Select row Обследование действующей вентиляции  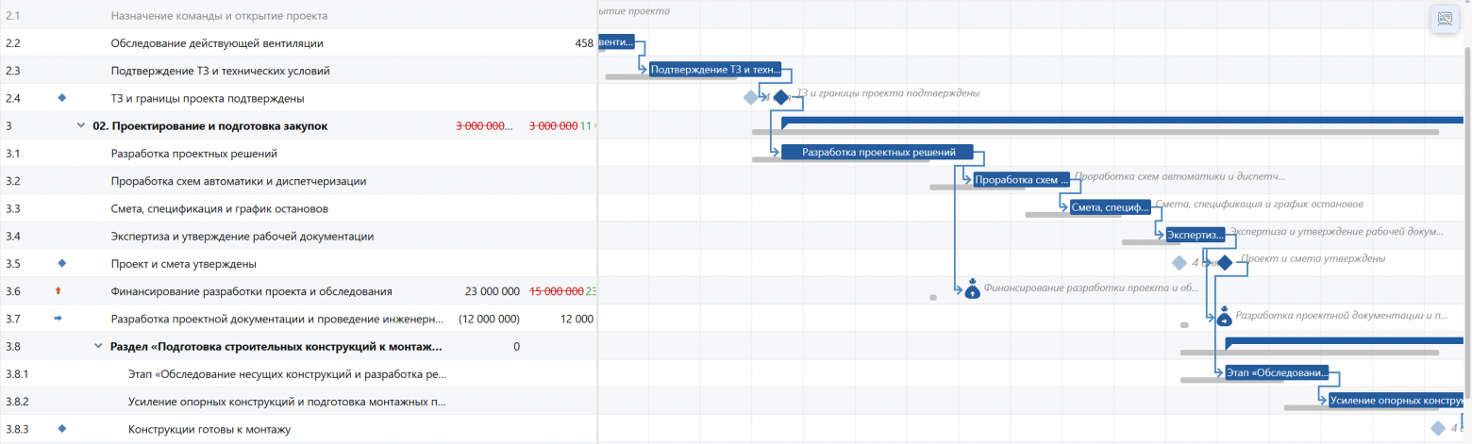click(x=298, y=42)
